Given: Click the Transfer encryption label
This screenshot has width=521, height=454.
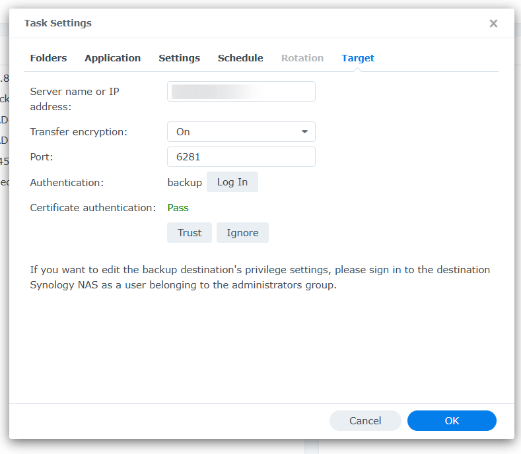Looking at the screenshot, I should 79,132.
